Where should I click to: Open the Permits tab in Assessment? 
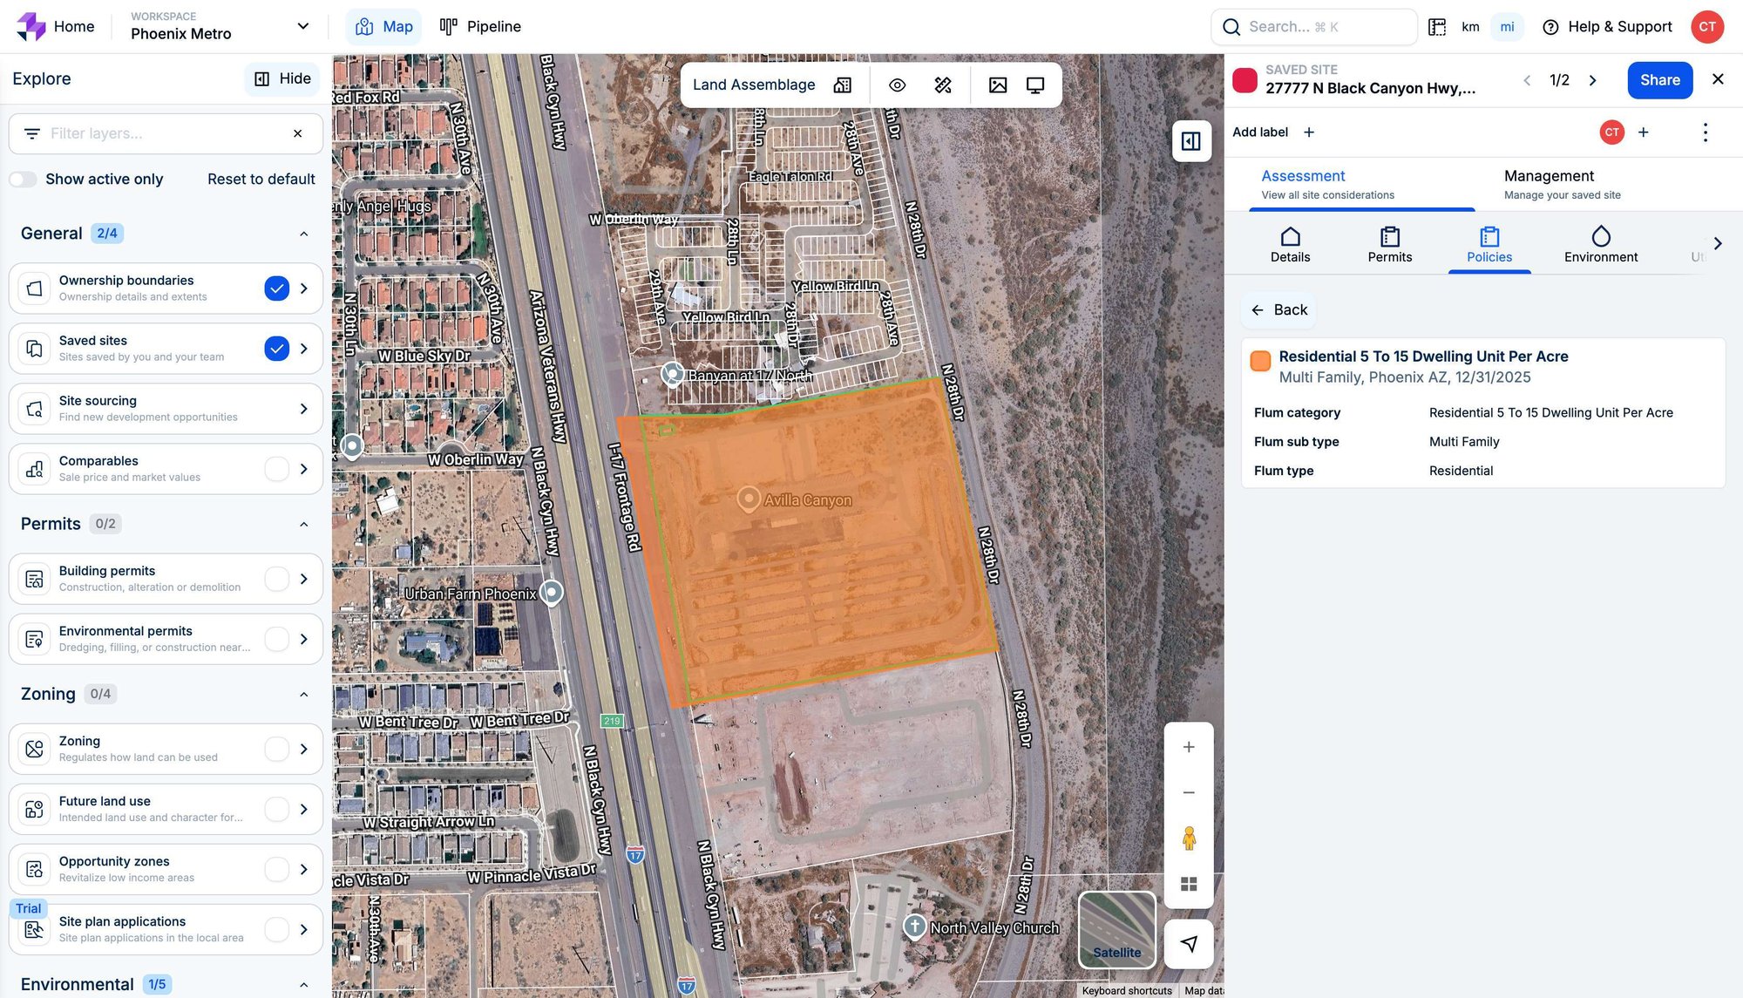(1389, 245)
